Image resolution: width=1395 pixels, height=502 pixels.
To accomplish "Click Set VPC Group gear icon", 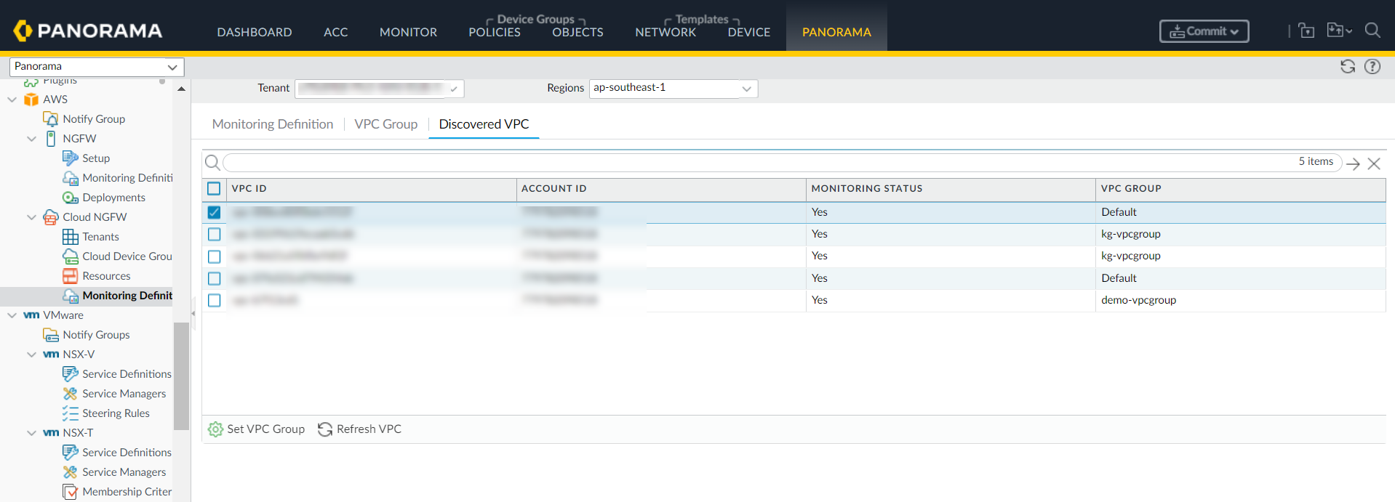I will click(215, 429).
